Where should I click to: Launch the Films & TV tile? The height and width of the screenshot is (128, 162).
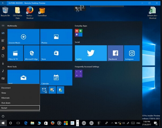click(15, 53)
